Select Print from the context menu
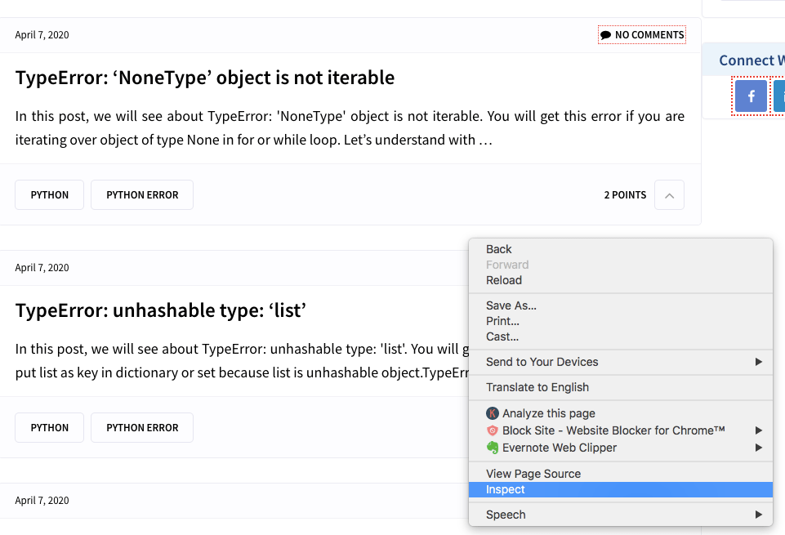This screenshot has height=535, width=785. click(502, 321)
